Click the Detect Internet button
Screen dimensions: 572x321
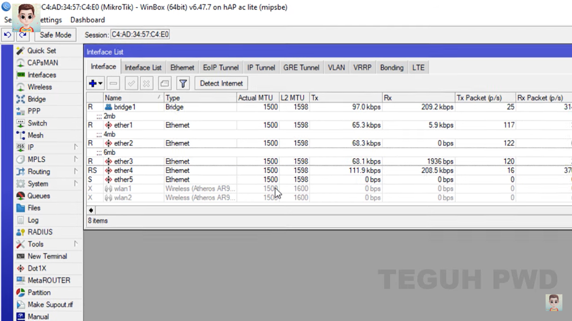pos(221,83)
